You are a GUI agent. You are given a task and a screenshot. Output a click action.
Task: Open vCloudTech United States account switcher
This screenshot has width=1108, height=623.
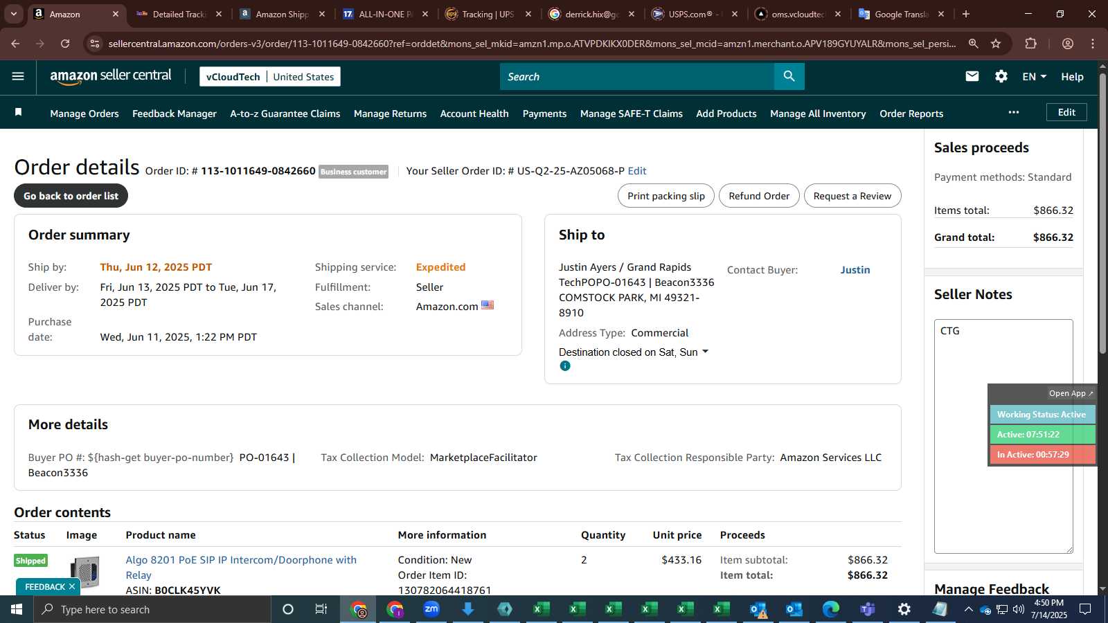[270, 77]
